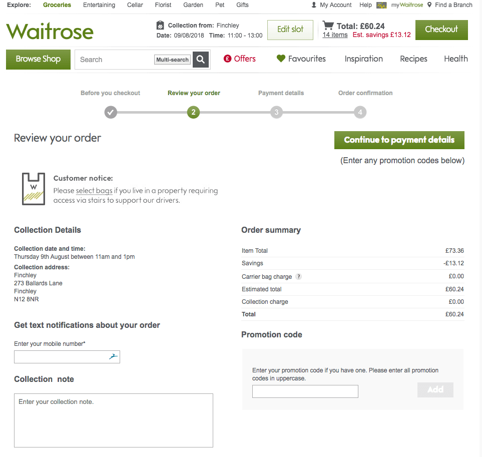Click the red Offers pound icon
Viewport: 482px width, 457px height.
coord(228,59)
